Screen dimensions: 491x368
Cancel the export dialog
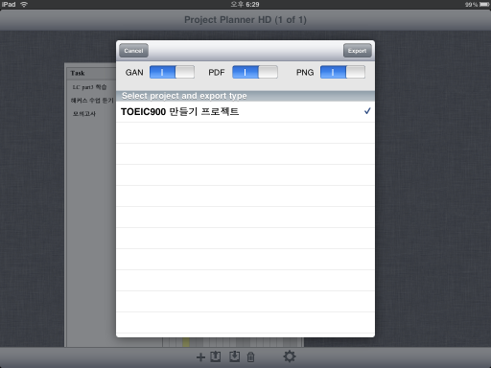click(x=133, y=51)
